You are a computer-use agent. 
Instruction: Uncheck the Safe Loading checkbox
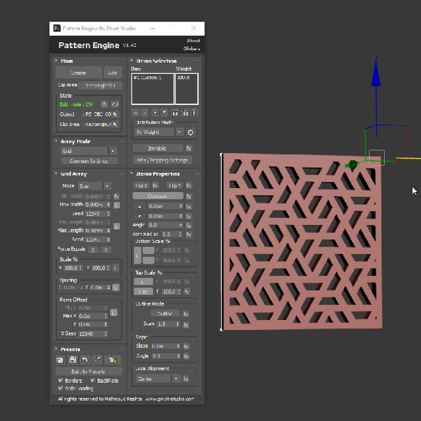pos(61,388)
